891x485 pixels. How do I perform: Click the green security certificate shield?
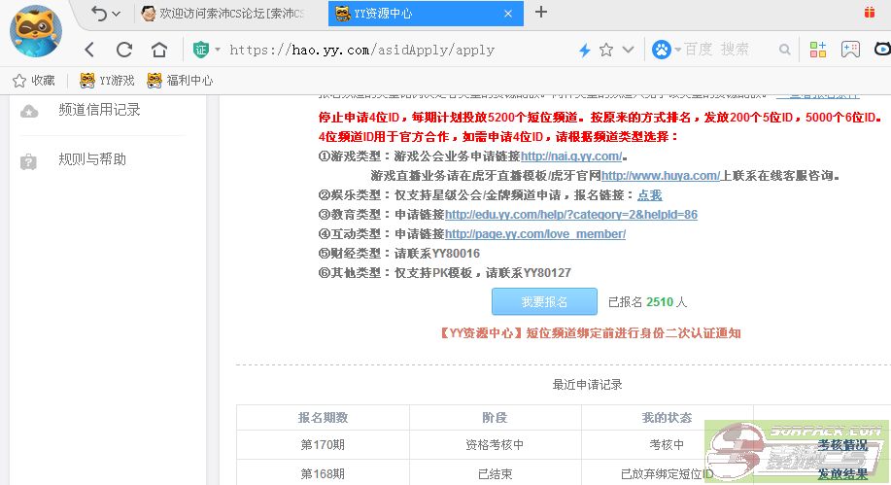pyautogui.click(x=200, y=50)
